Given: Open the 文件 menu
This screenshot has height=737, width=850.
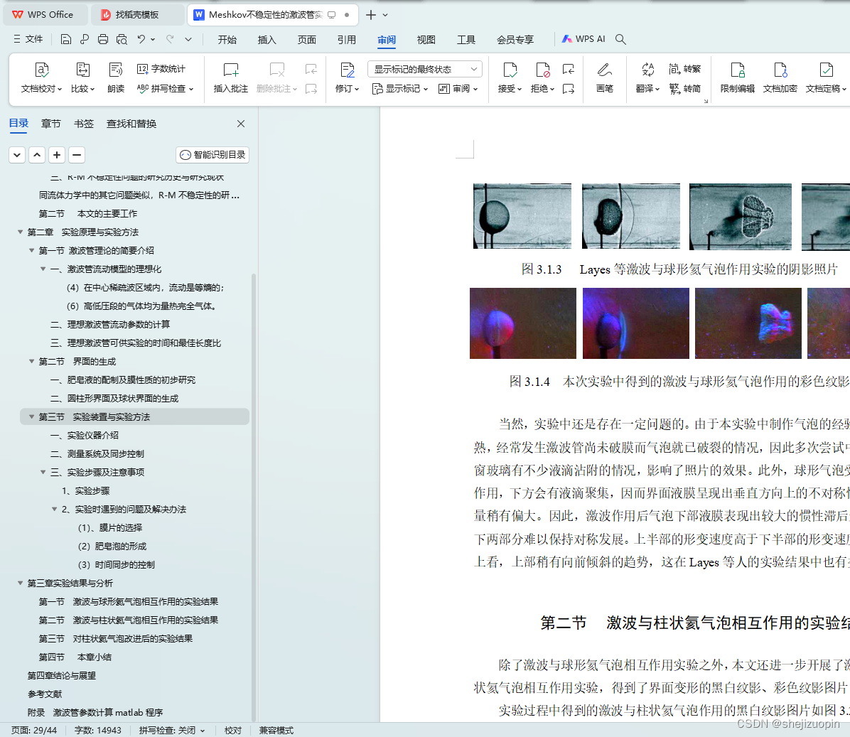Looking at the screenshot, I should [x=28, y=39].
